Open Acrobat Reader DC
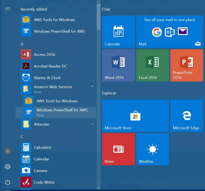The image size is (205, 191). [x=50, y=66]
